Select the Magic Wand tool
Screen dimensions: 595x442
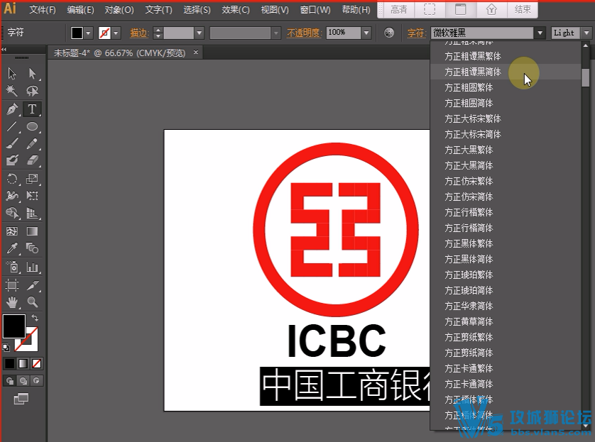(12, 91)
